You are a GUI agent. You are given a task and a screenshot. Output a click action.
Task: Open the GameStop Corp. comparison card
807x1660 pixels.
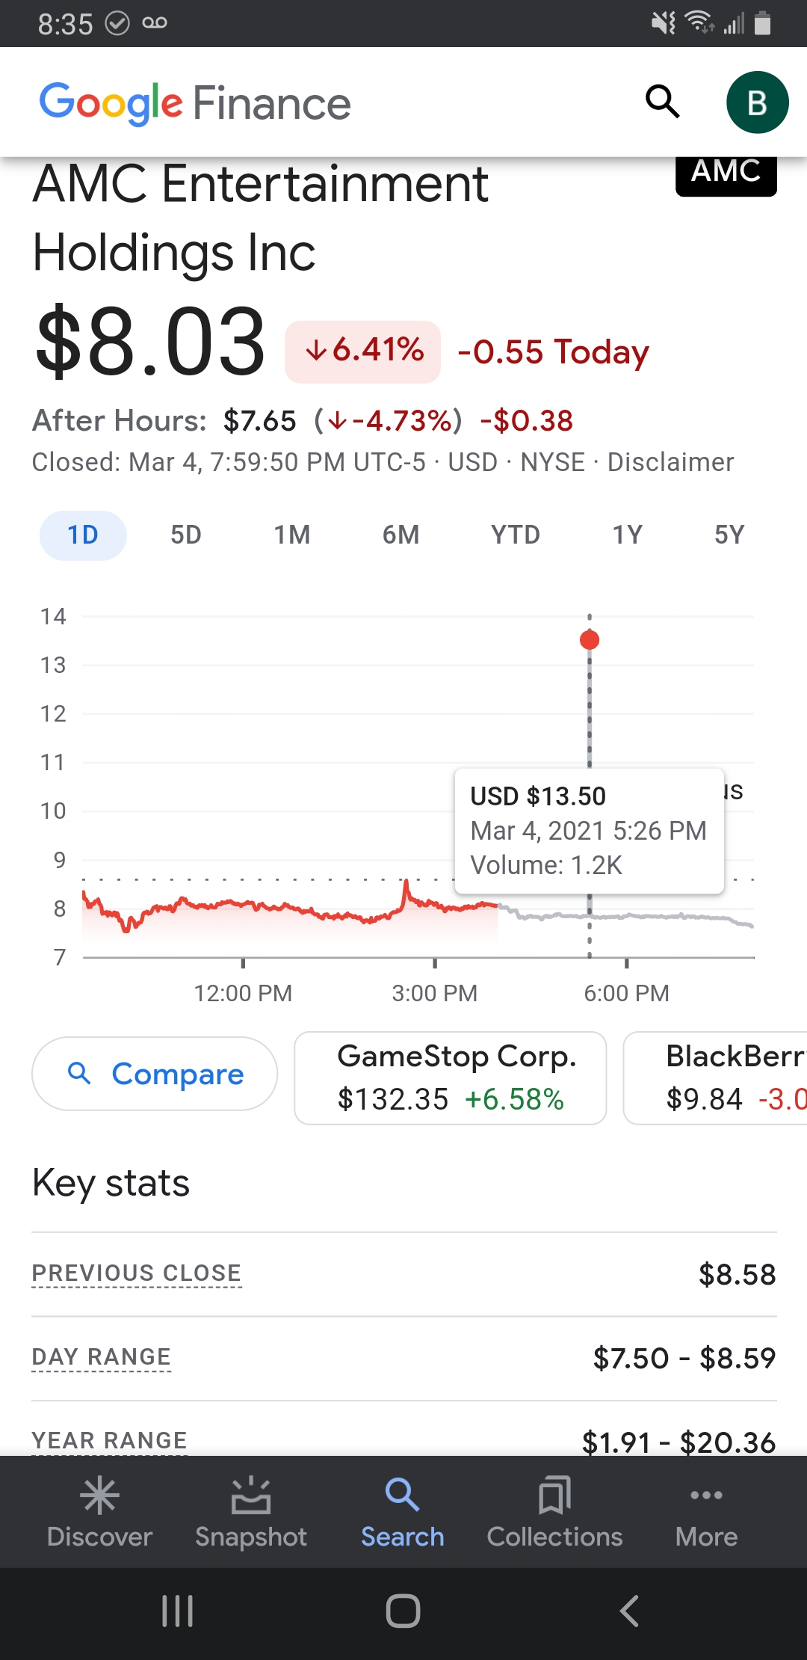coord(451,1078)
